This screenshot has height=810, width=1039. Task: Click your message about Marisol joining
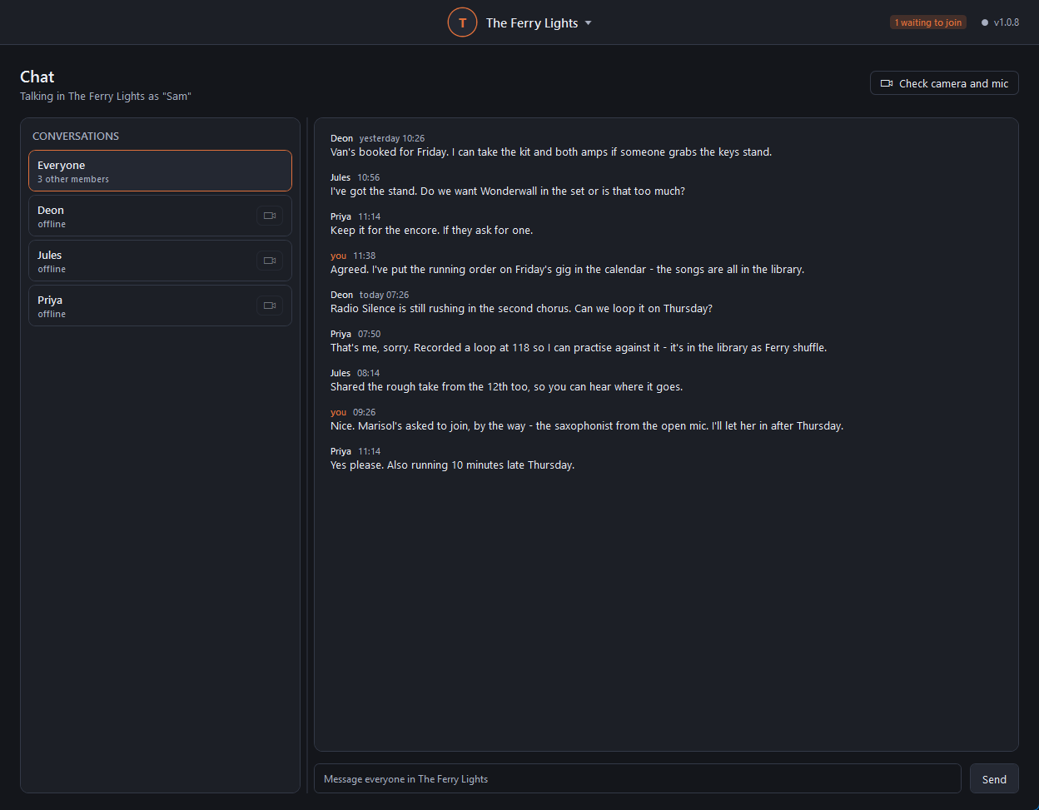587,426
